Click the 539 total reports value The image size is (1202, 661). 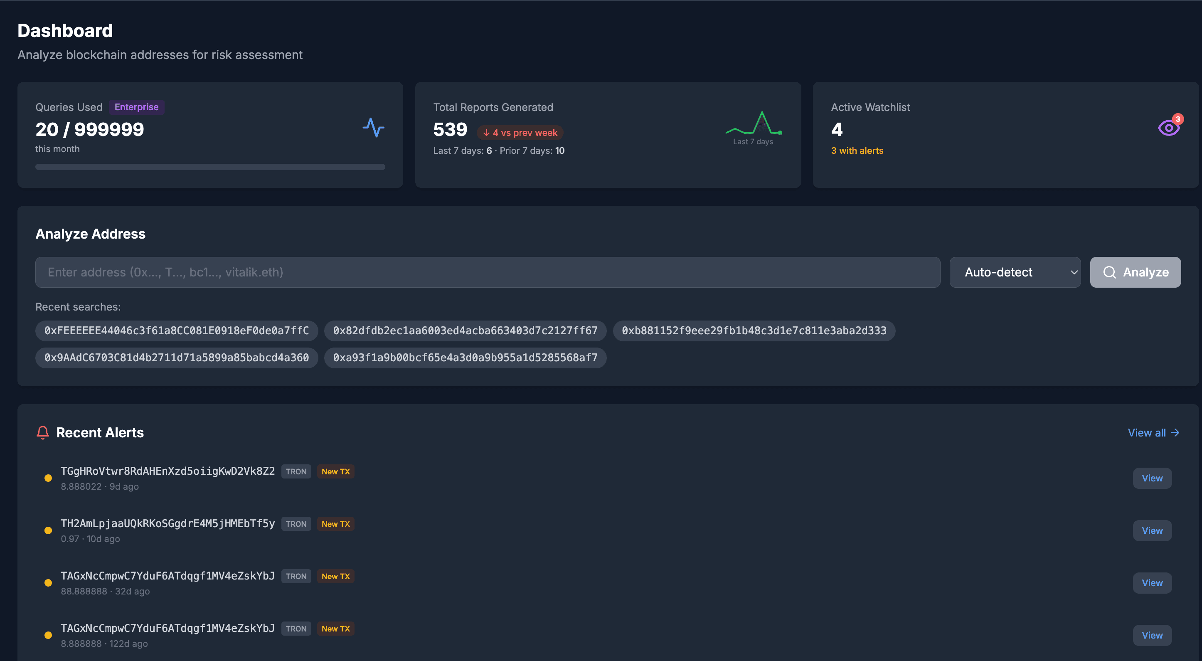450,129
